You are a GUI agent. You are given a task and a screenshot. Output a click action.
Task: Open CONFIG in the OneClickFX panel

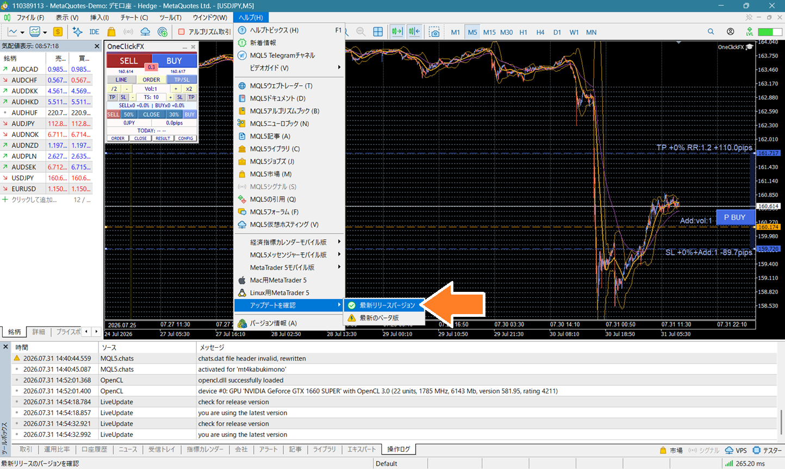coord(185,139)
